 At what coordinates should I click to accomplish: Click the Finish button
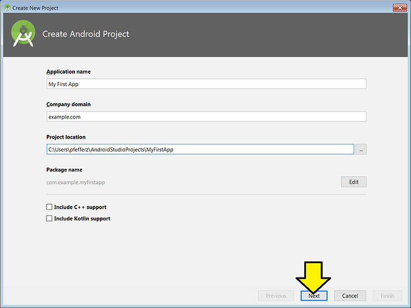tap(387, 296)
